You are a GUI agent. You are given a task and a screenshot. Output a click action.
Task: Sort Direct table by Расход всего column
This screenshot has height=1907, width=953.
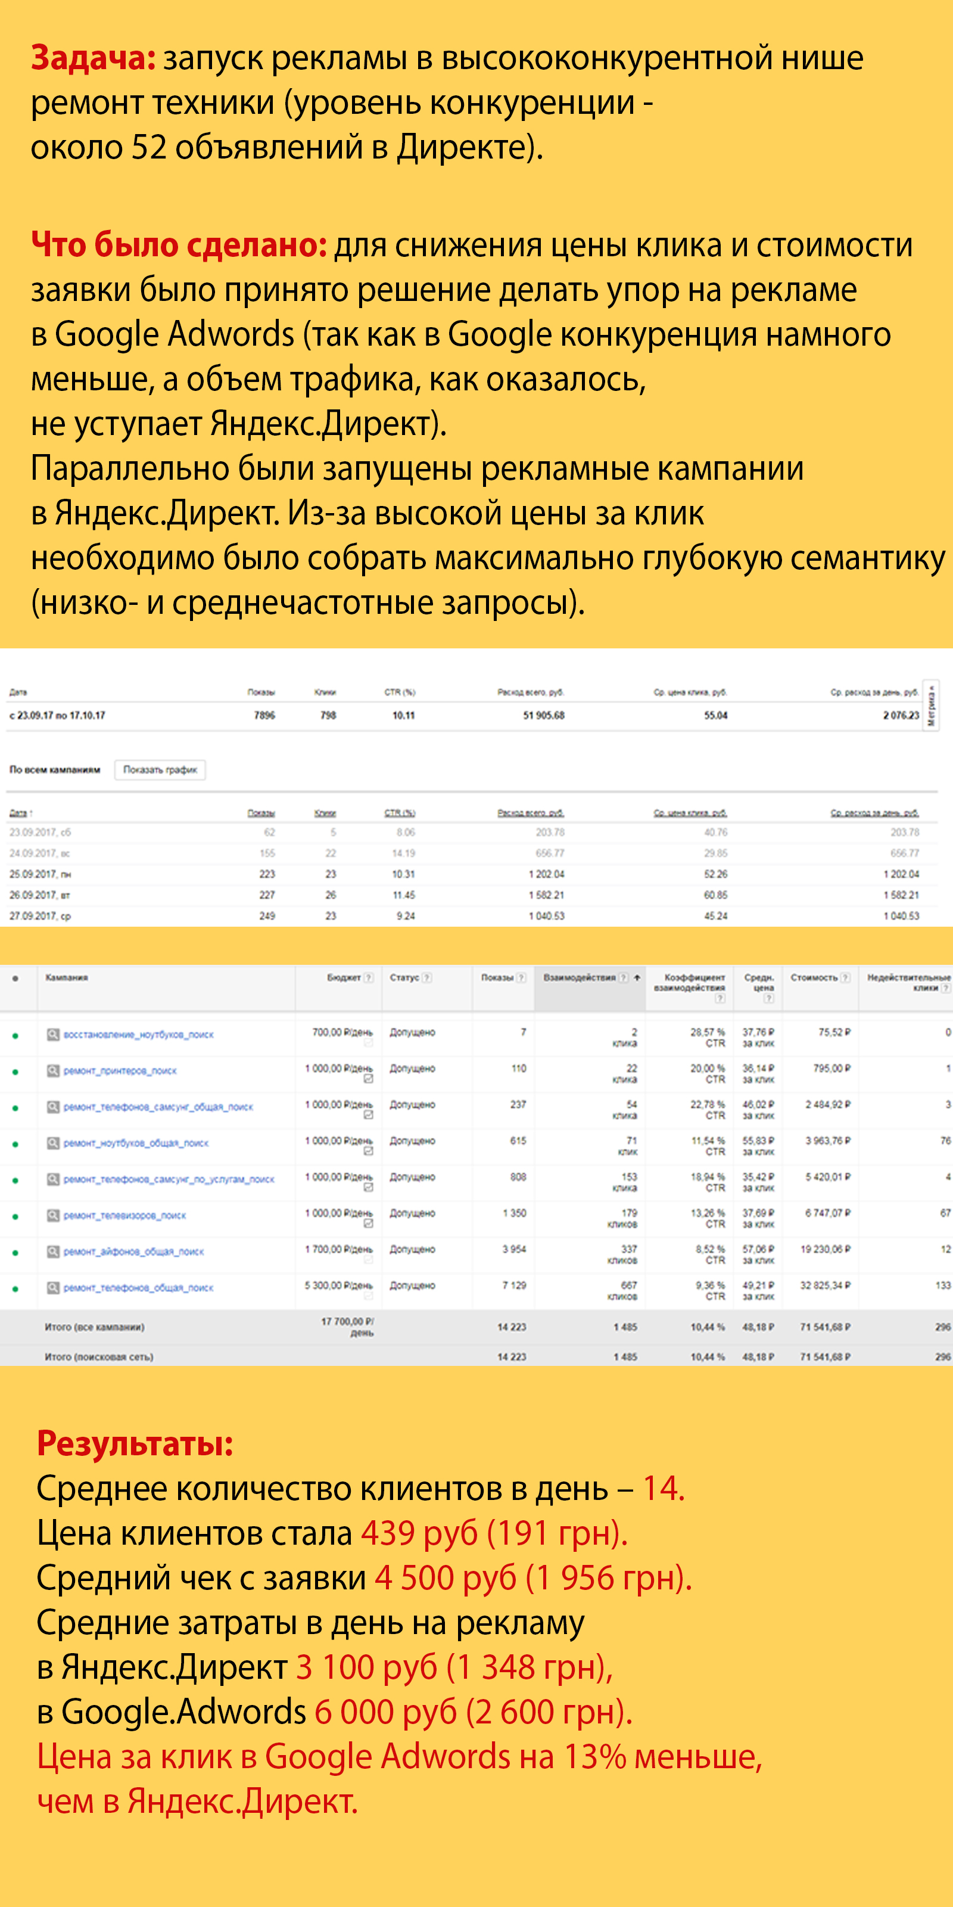pos(531,813)
